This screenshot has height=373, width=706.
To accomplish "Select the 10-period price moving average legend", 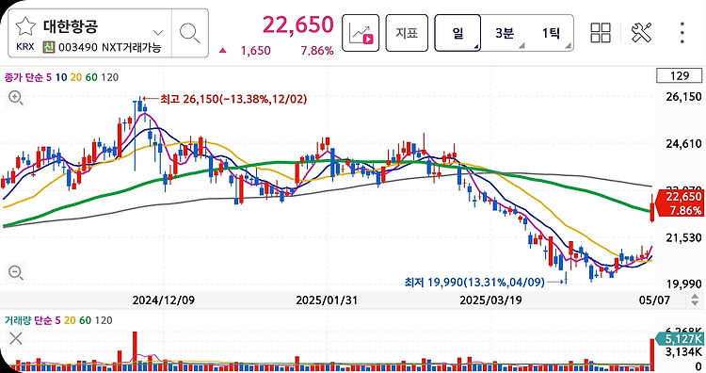I will coord(61,77).
